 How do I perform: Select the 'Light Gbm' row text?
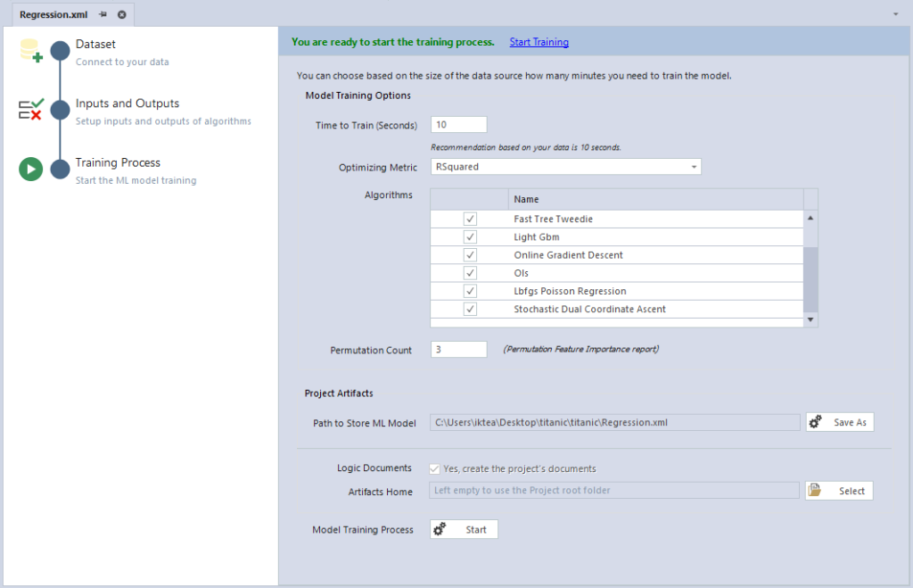tap(536, 237)
